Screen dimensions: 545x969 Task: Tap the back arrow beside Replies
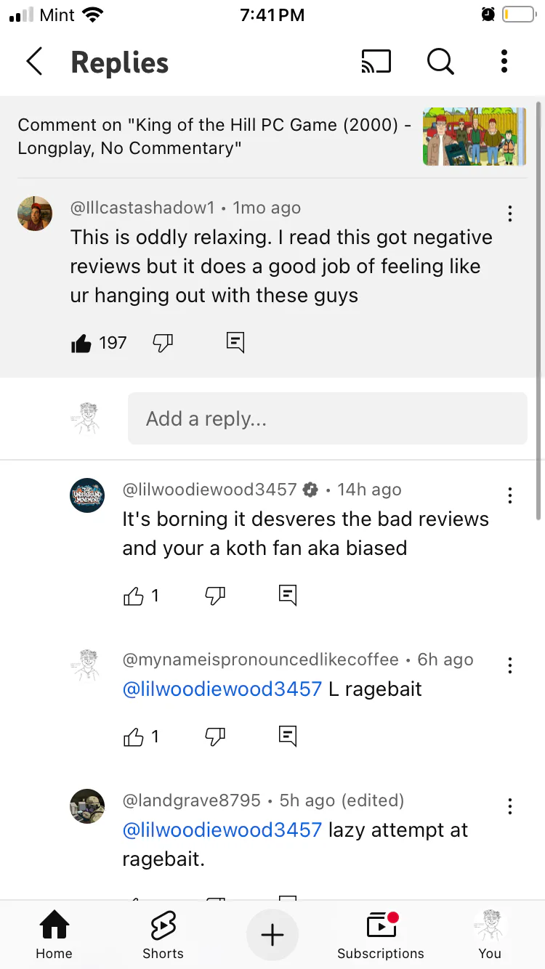click(x=34, y=62)
